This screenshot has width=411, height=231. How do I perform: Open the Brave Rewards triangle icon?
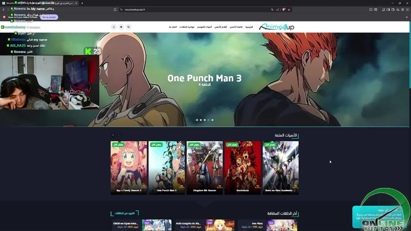point(289,10)
